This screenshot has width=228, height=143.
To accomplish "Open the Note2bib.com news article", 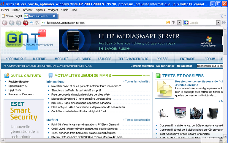I will [x=86, y=86].
